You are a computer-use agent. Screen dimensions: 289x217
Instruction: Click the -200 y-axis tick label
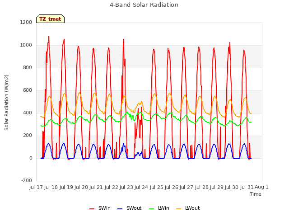pyautogui.click(x=27, y=180)
